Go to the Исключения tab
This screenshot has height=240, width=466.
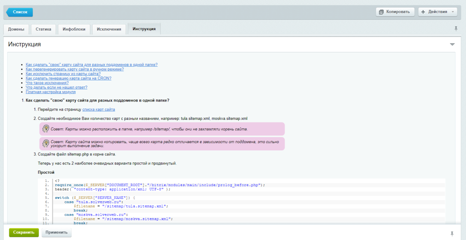pyautogui.click(x=109, y=29)
